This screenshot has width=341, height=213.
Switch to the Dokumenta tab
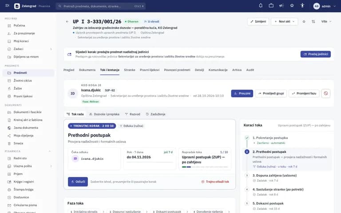pyautogui.click(x=87, y=70)
